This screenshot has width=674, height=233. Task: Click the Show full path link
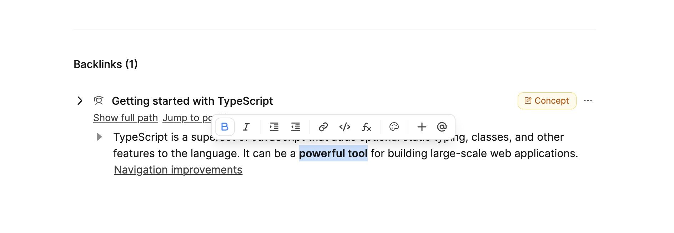click(x=125, y=118)
